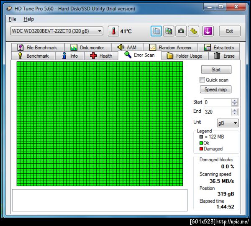Click the 0.0 % damaged blocks value
Viewport: 251px width, 226px height.
point(228,167)
